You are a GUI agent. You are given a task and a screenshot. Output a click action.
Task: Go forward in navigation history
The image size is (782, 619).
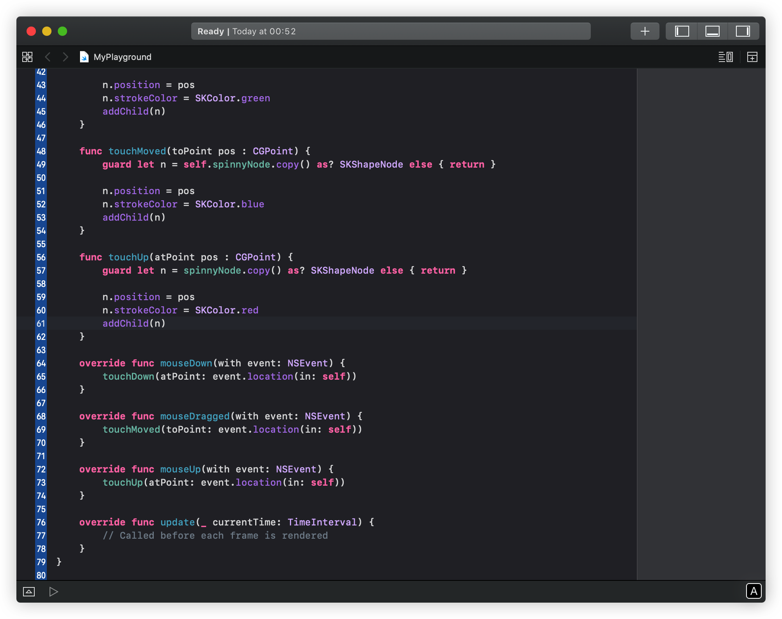coord(65,57)
